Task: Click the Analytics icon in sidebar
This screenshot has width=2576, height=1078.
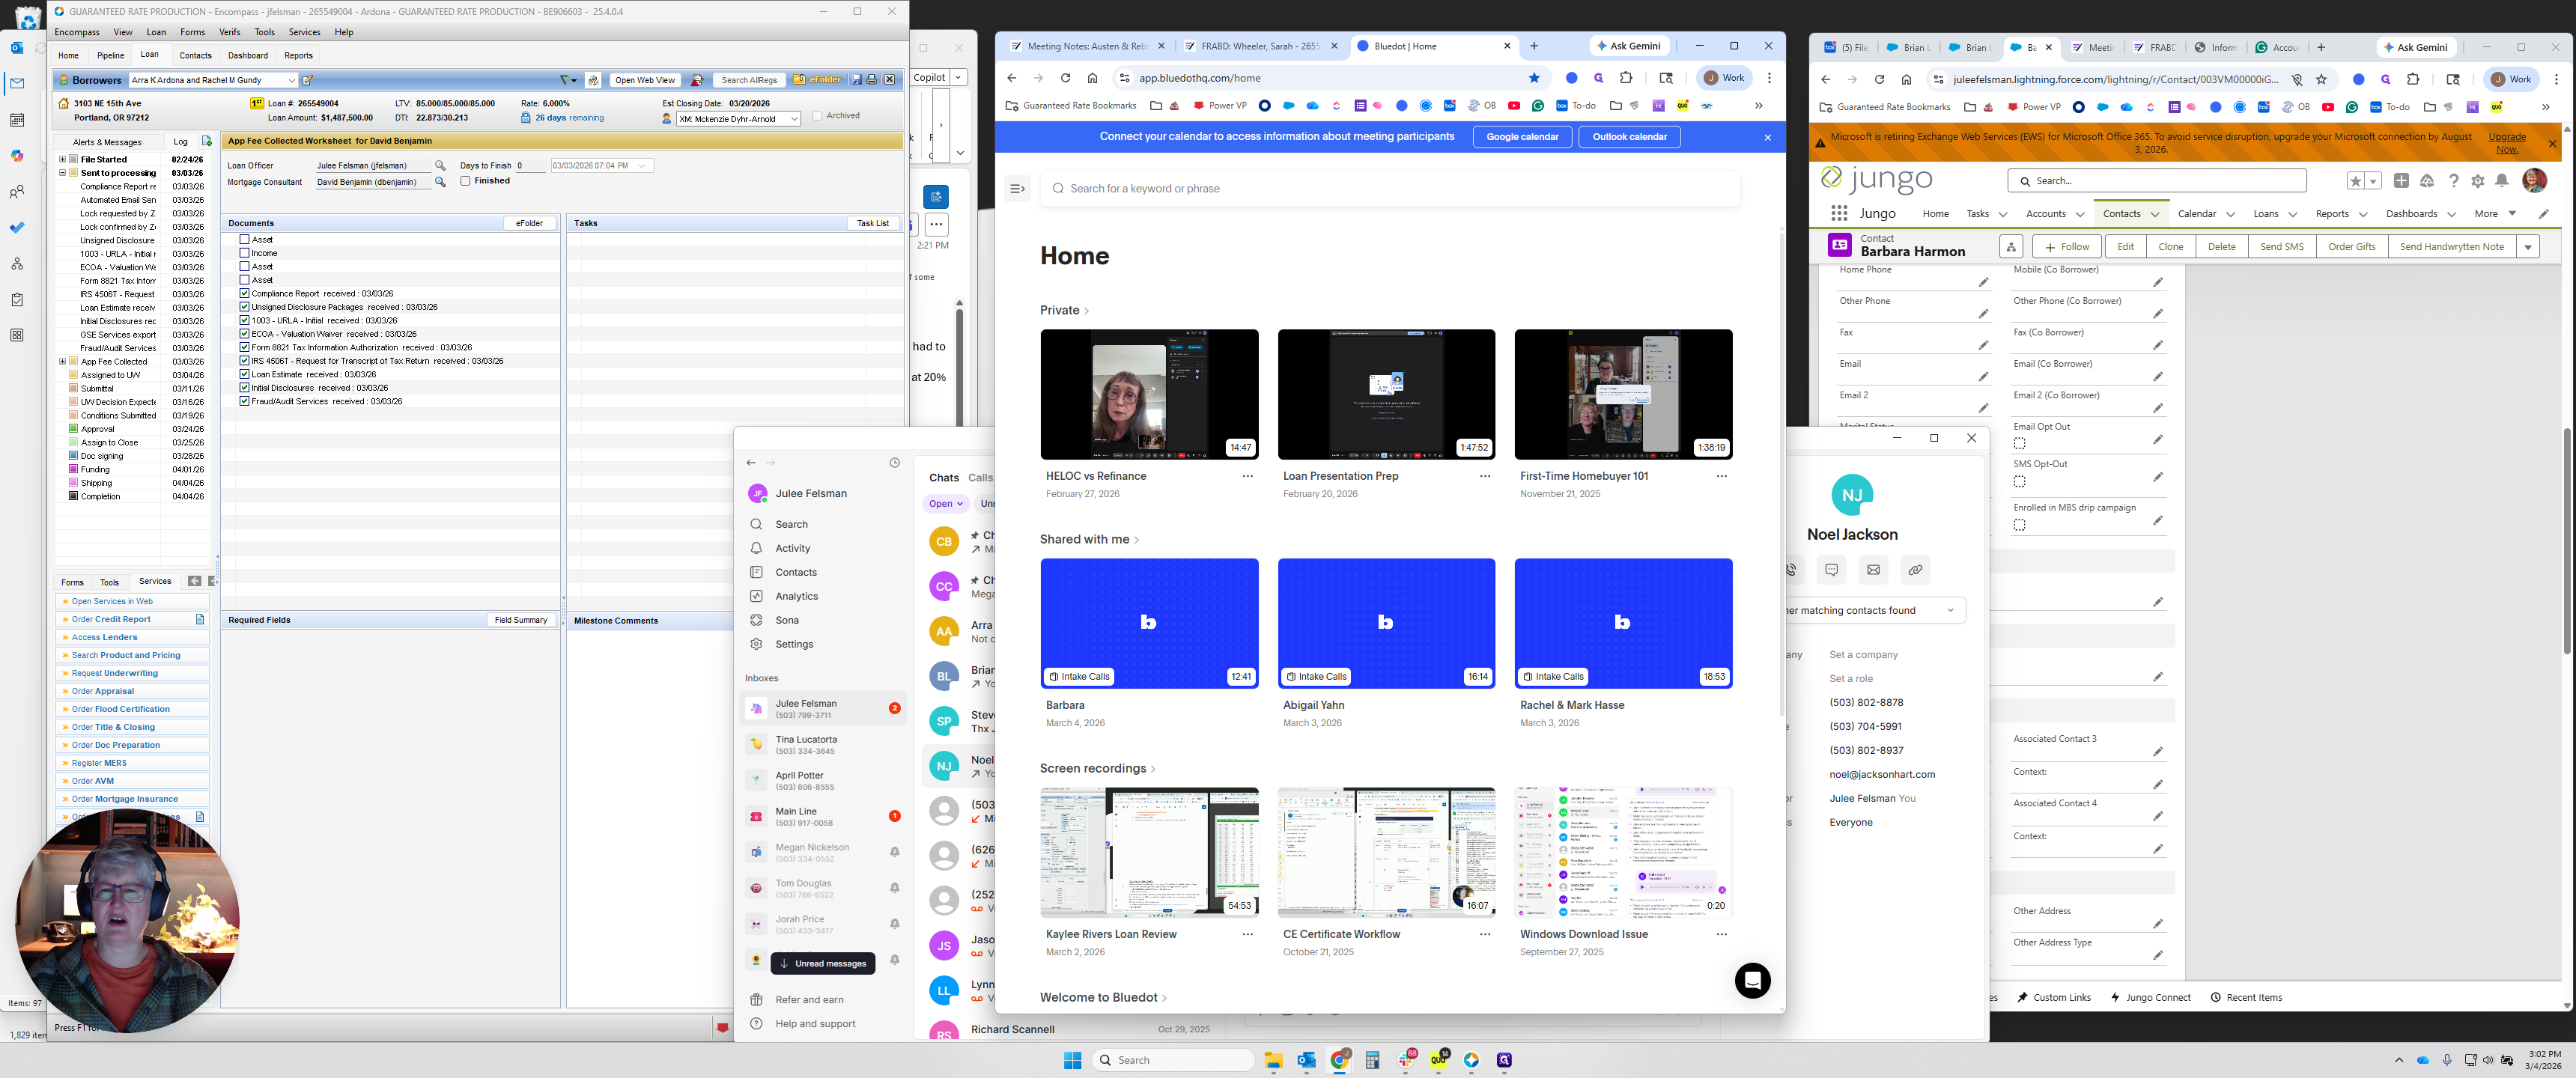Action: pyautogui.click(x=756, y=596)
